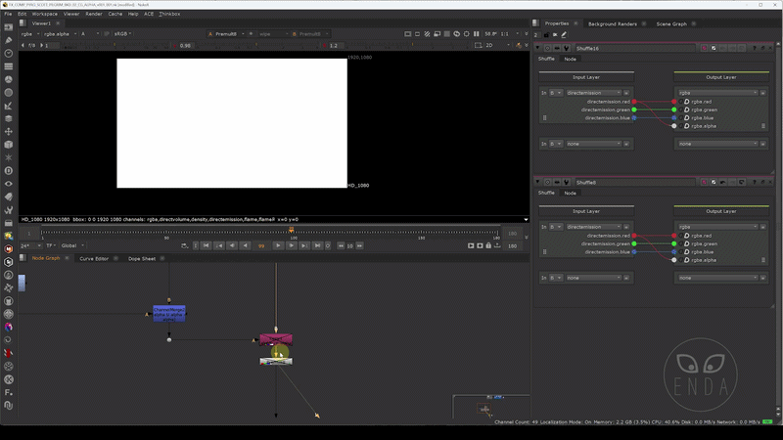Open Shuffle16 directemission input layer dropdown
The height and width of the screenshot is (440, 783).
[x=594, y=93]
